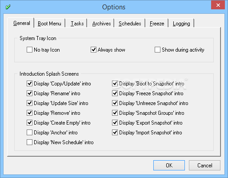Switch to the Boot Menu tab
The image size is (228, 178).
point(49,24)
